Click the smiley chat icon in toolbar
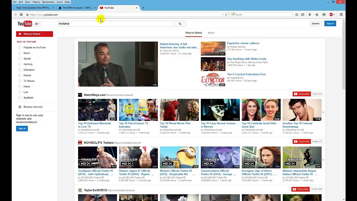Screen dimensions: 357x201 (x=324, y=15)
